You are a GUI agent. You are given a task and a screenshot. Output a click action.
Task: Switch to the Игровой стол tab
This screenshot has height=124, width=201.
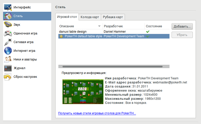(67, 17)
